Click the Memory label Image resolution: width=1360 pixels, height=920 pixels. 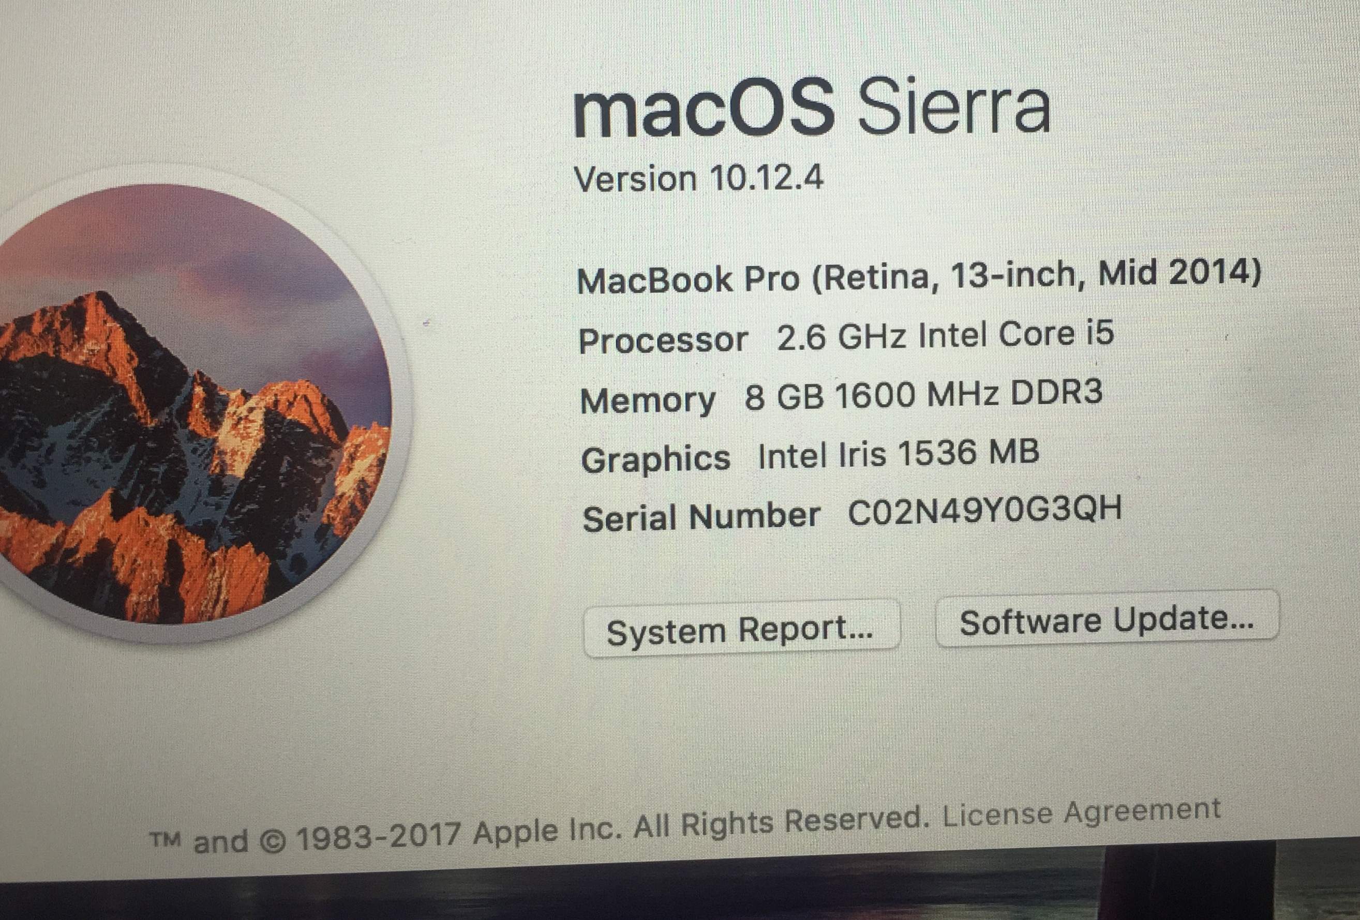tap(648, 401)
